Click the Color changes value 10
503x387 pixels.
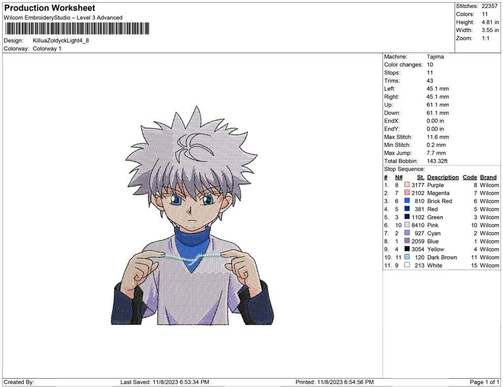pos(429,65)
